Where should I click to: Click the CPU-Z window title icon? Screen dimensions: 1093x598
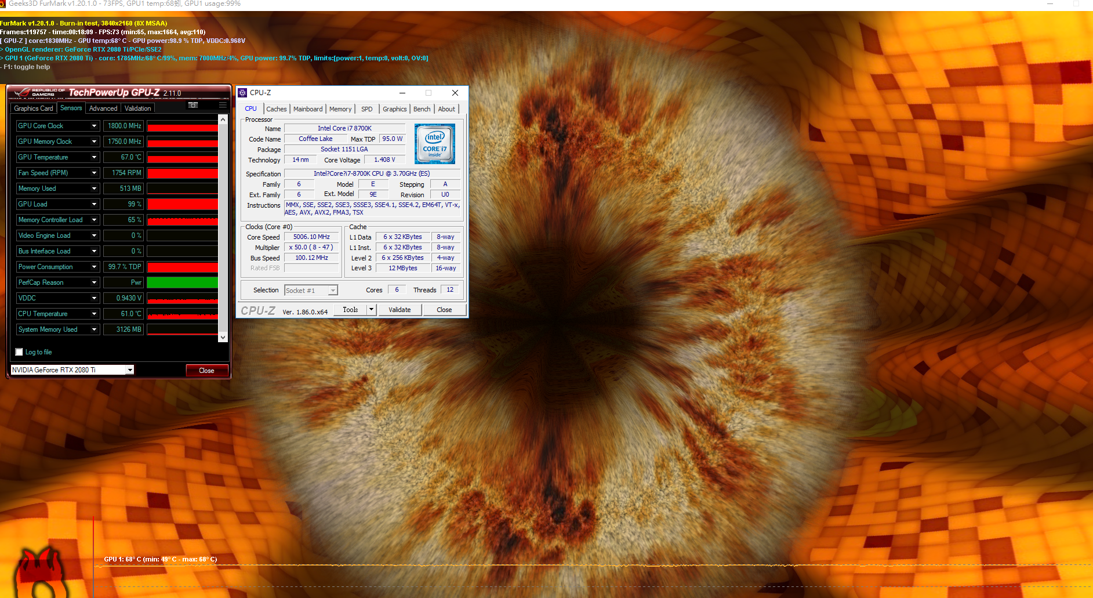tap(243, 93)
